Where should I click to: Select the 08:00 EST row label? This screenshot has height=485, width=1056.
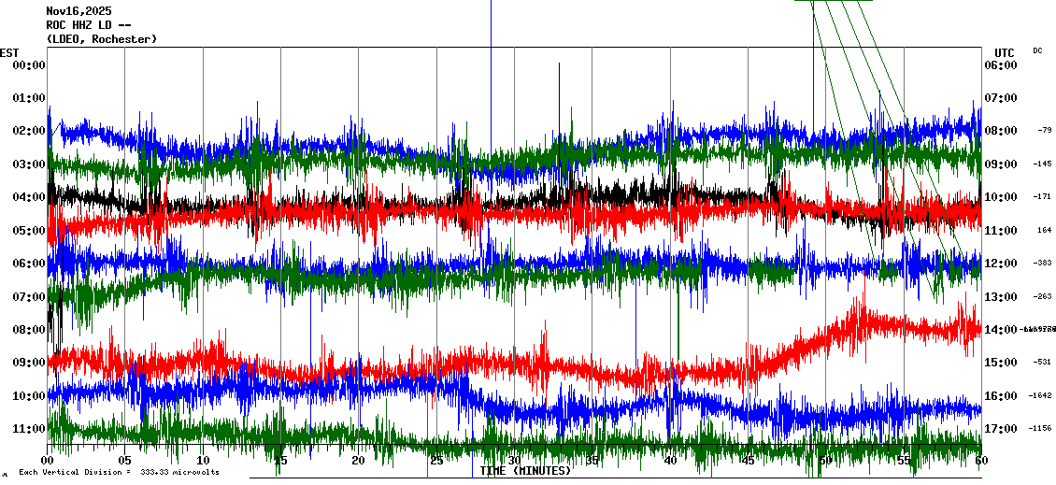27,330
